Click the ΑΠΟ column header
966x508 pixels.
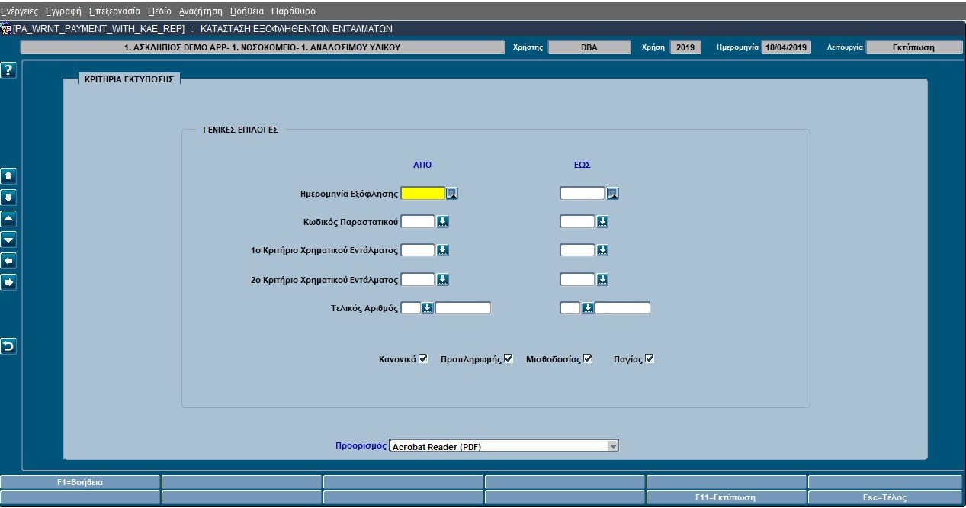click(x=422, y=165)
